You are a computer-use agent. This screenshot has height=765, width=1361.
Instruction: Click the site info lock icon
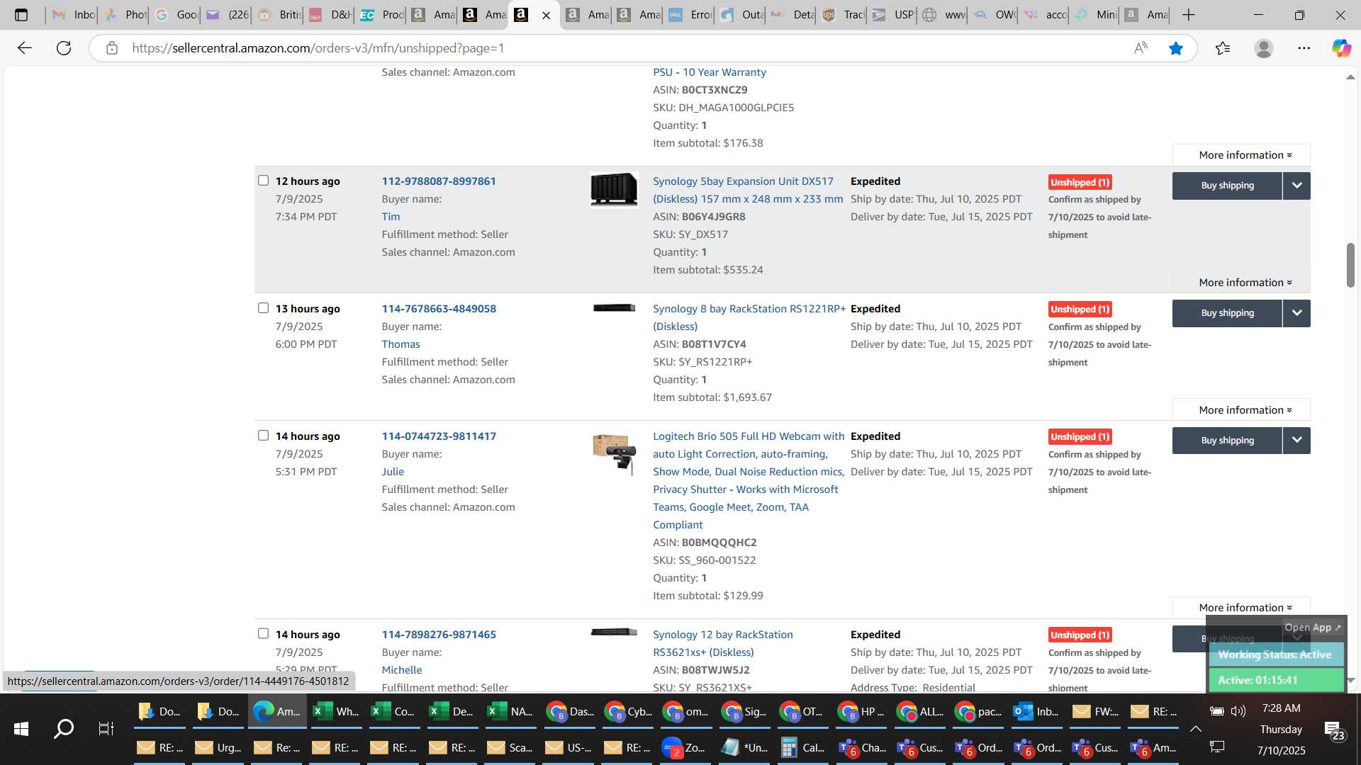(x=112, y=48)
